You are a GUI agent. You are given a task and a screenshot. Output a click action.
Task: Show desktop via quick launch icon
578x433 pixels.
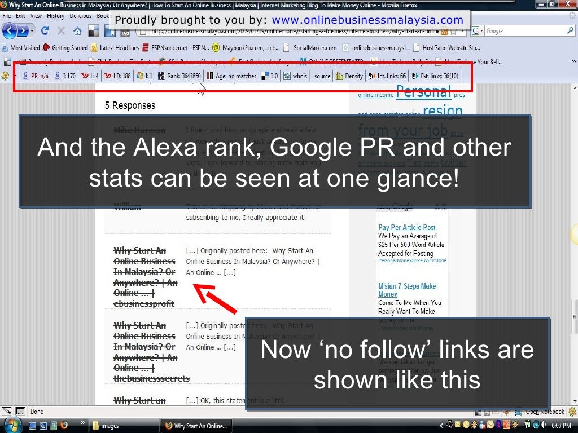[32, 426]
